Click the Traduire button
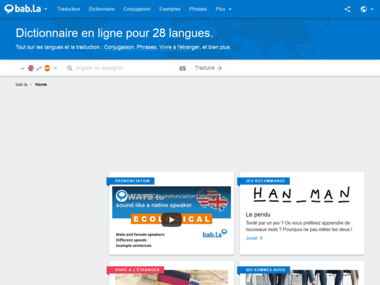The height and width of the screenshot is (285, 380). (x=208, y=68)
